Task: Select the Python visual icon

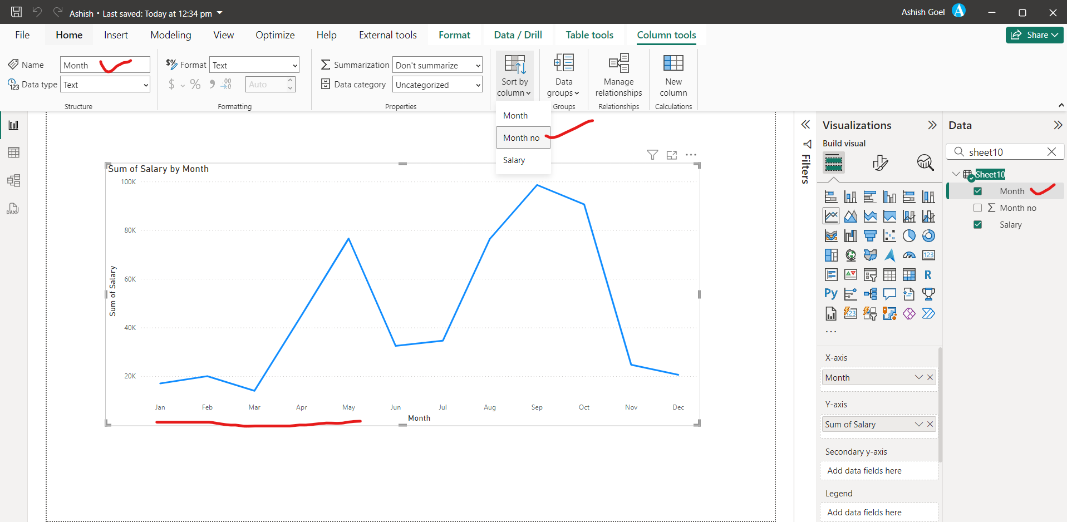Action: tap(831, 293)
